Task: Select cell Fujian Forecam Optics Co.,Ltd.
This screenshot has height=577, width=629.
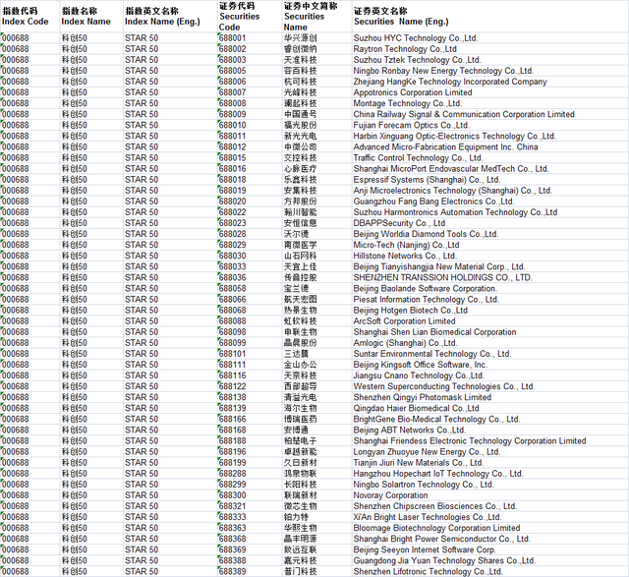Action: [x=489, y=125]
